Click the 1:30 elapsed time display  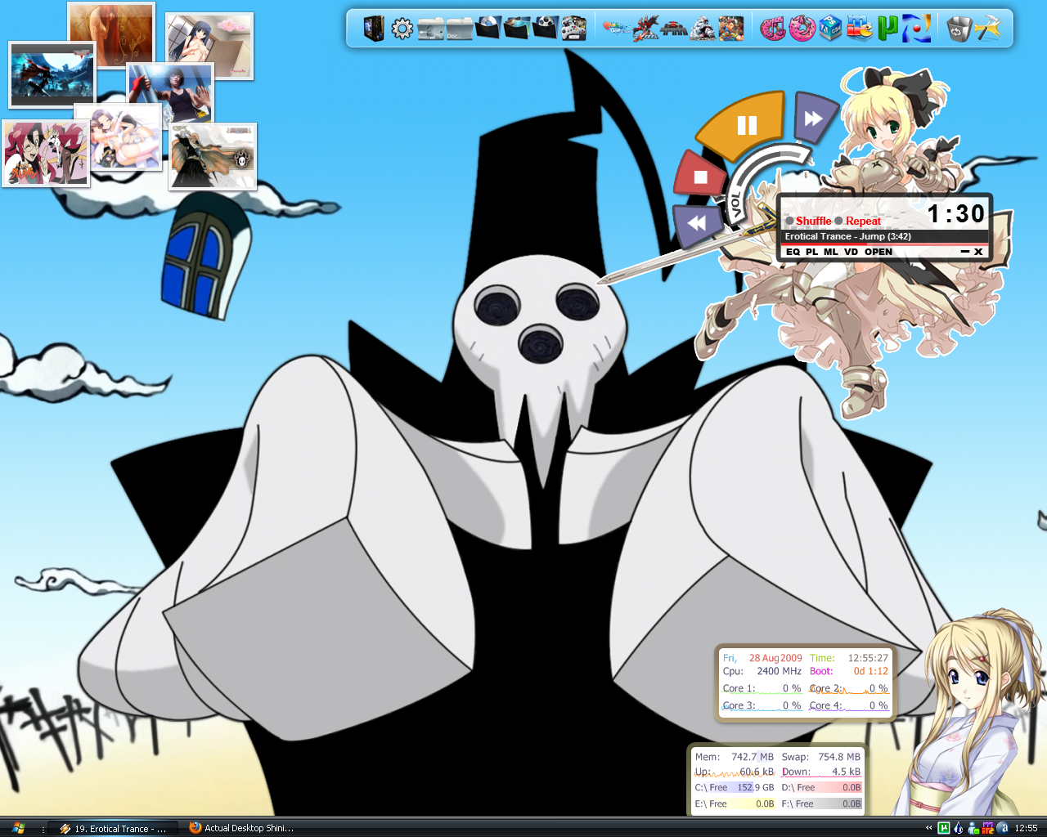pos(955,214)
